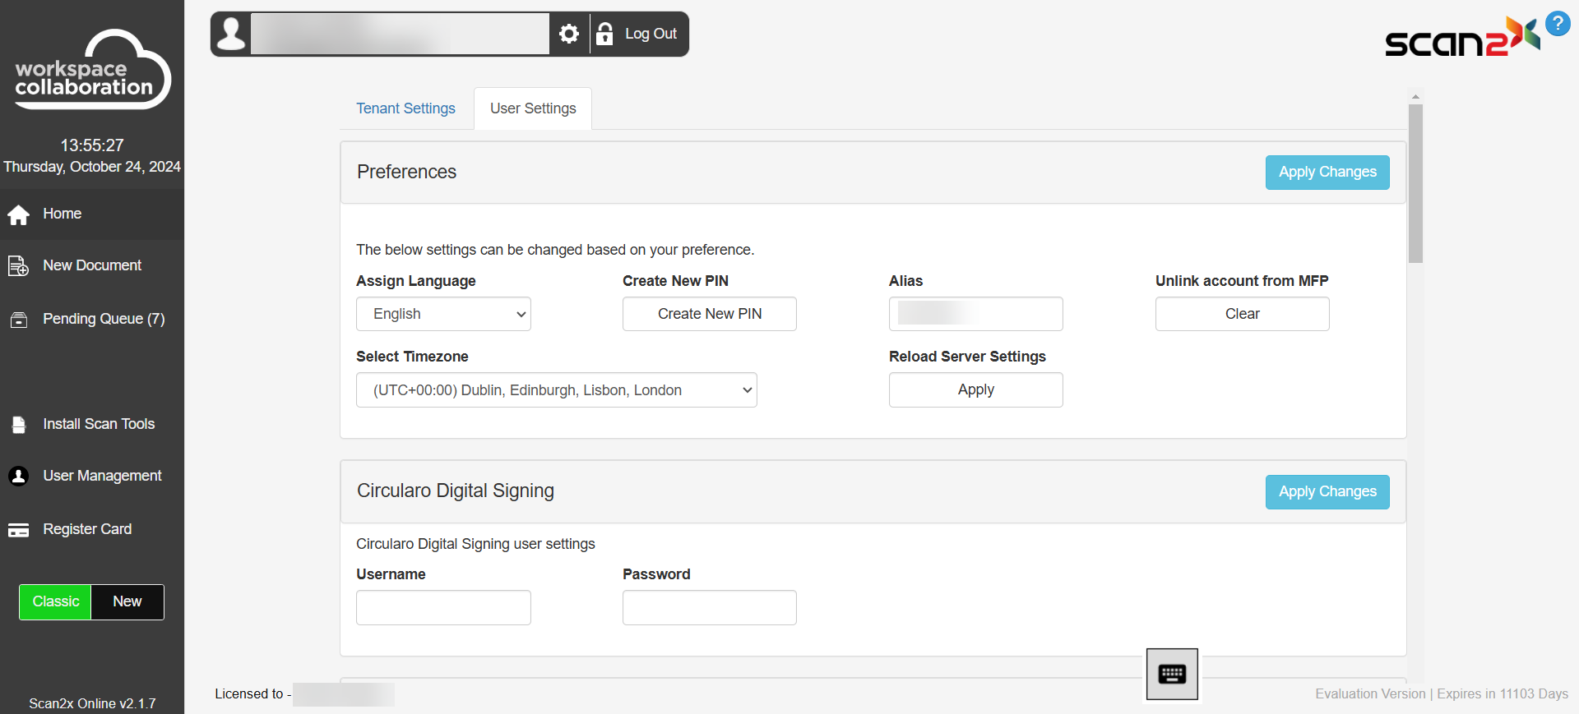Click the Create New PIN button

[709, 314]
